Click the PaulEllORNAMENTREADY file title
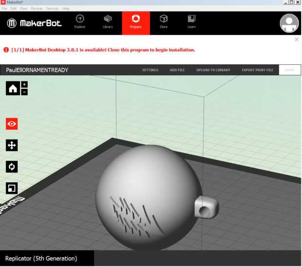 [x=37, y=70]
